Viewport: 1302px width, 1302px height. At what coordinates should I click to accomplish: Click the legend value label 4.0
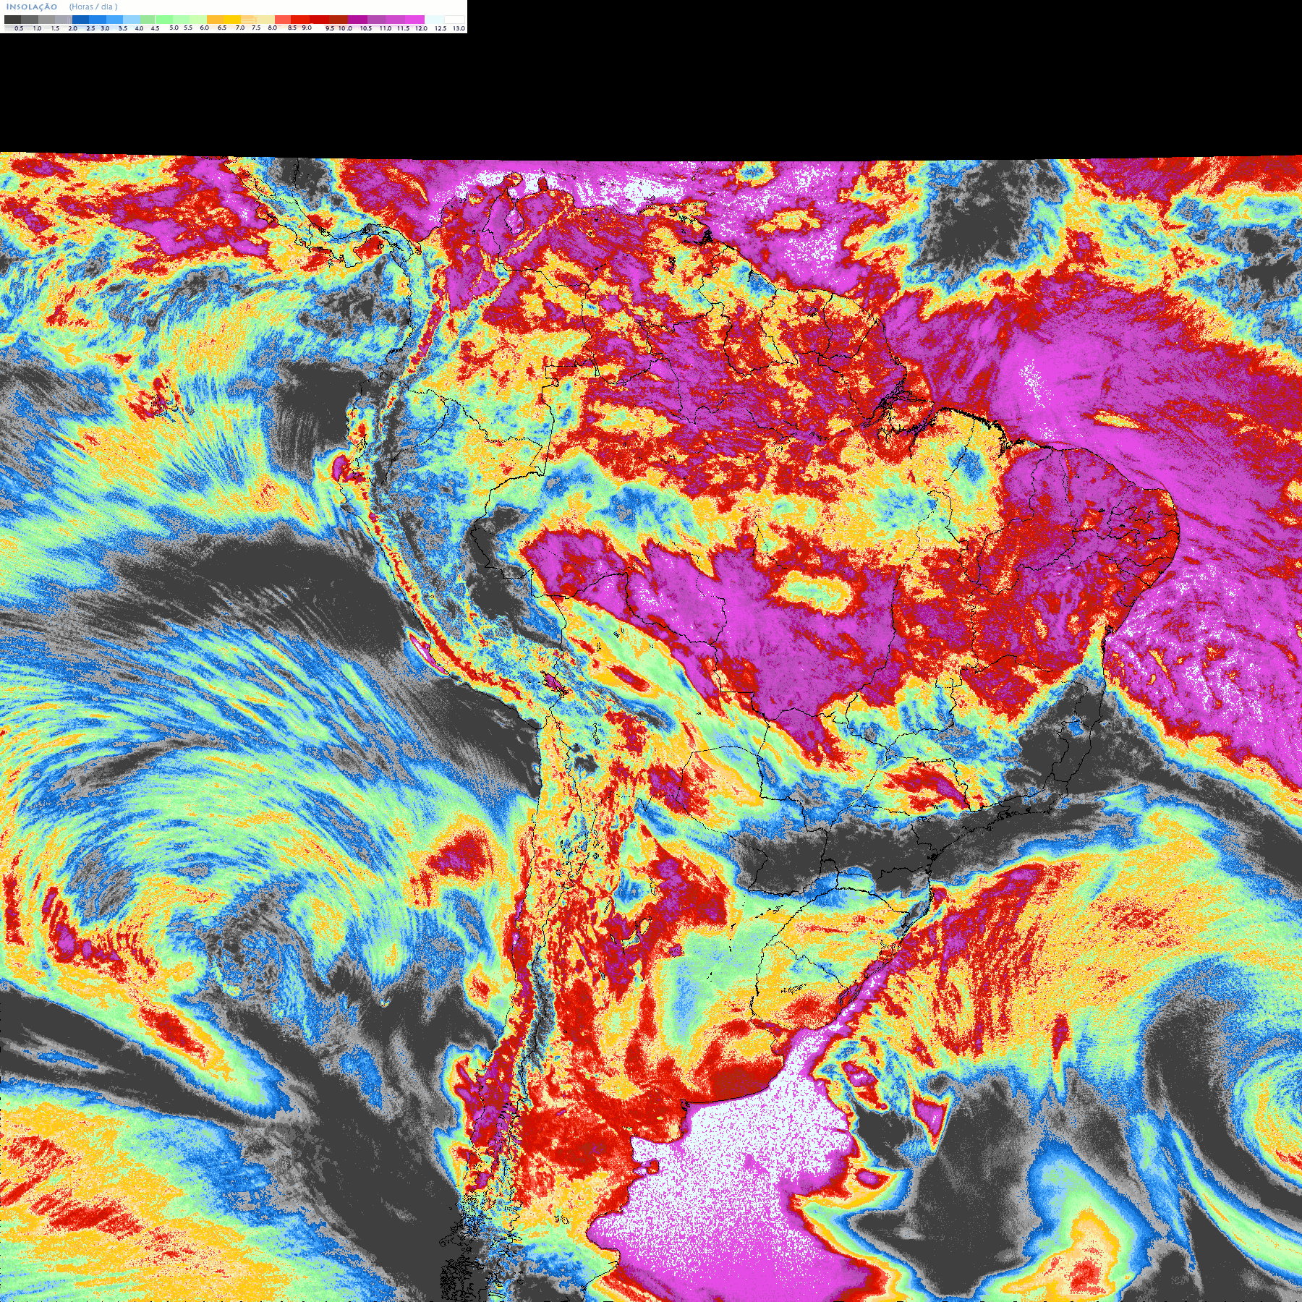coord(139,28)
